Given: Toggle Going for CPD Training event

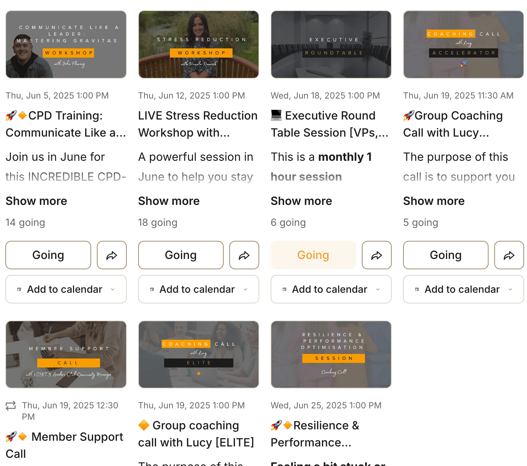Looking at the screenshot, I should 48,255.
